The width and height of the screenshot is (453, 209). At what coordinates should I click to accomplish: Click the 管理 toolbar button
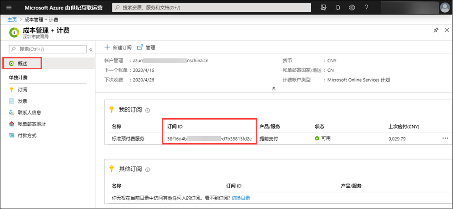point(146,48)
